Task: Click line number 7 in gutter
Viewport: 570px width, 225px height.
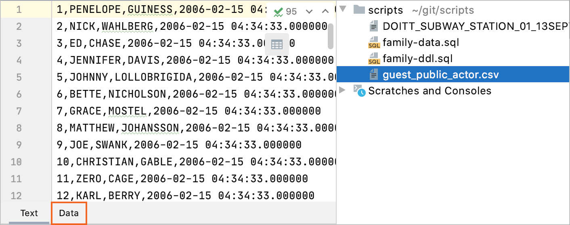Action: [19, 111]
